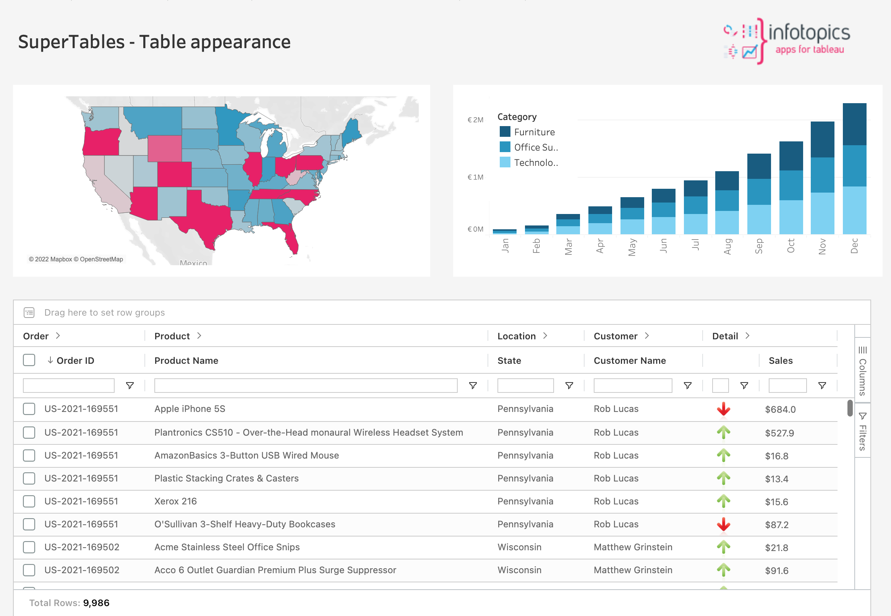Click the OpenStreetMap attribution link
Image resolution: width=891 pixels, height=616 pixels.
click(x=99, y=259)
